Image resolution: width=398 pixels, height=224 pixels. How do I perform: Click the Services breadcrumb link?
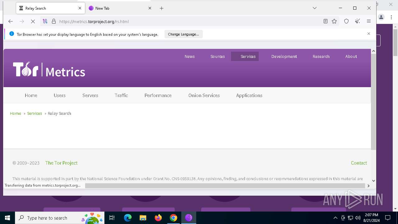tap(35, 114)
